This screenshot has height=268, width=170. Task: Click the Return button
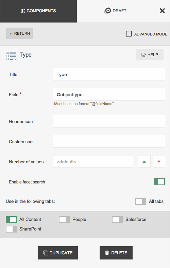tap(20, 33)
